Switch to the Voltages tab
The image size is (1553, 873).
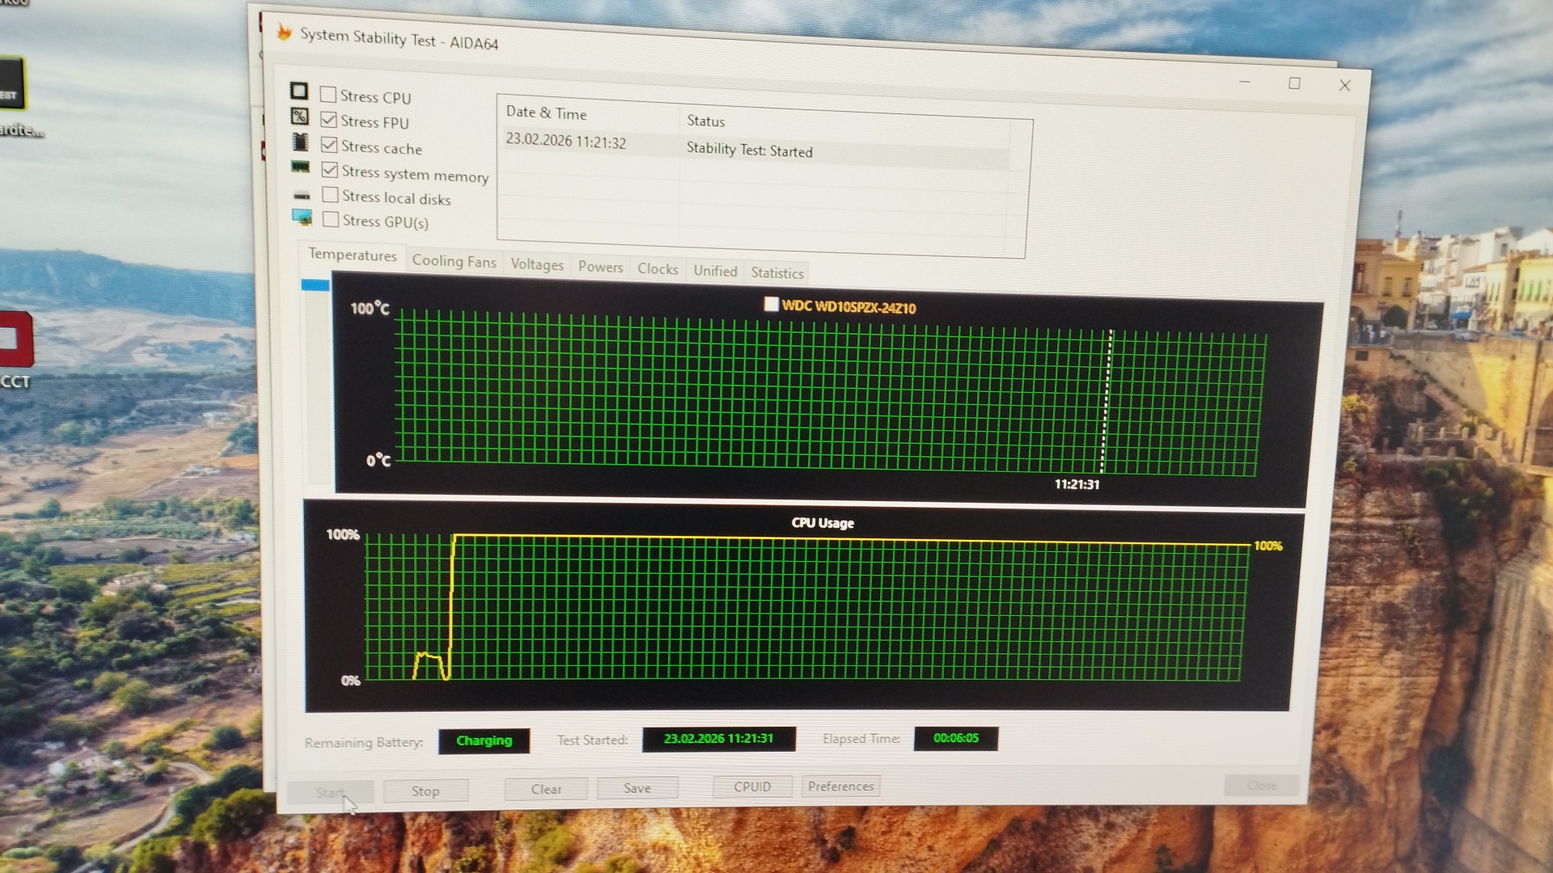537,265
